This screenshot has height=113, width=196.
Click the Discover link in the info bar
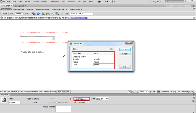tap(74, 18)
